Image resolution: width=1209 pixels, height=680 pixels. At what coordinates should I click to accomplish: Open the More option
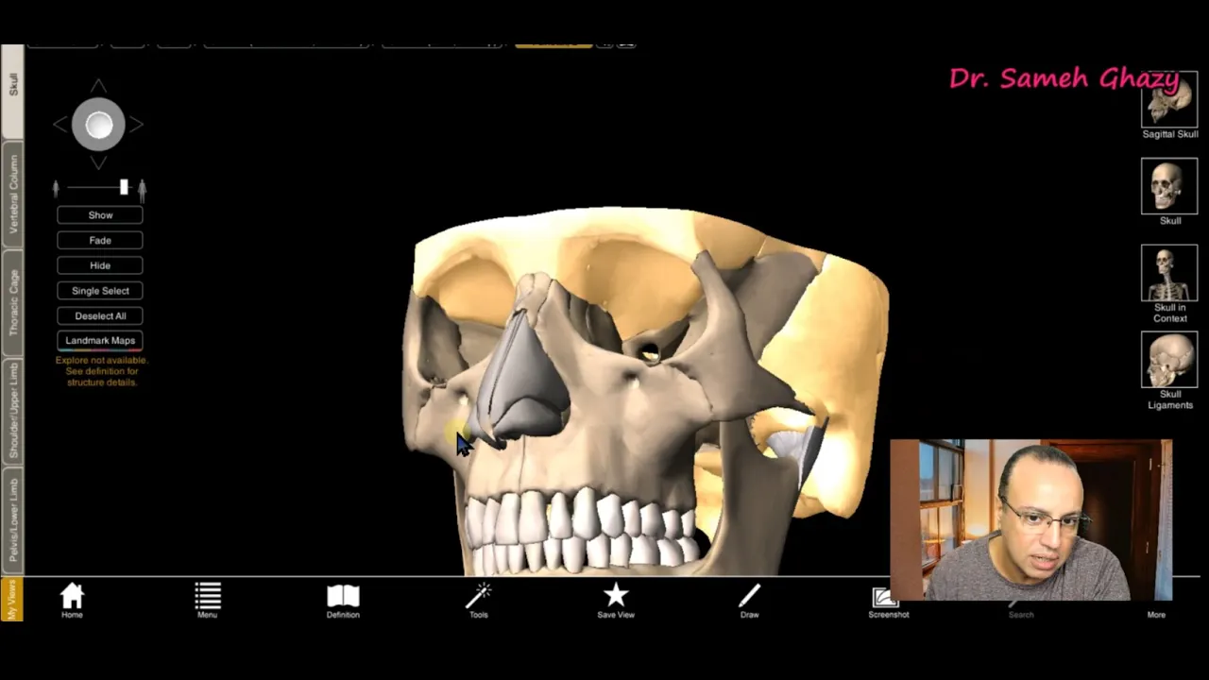[x=1156, y=614]
